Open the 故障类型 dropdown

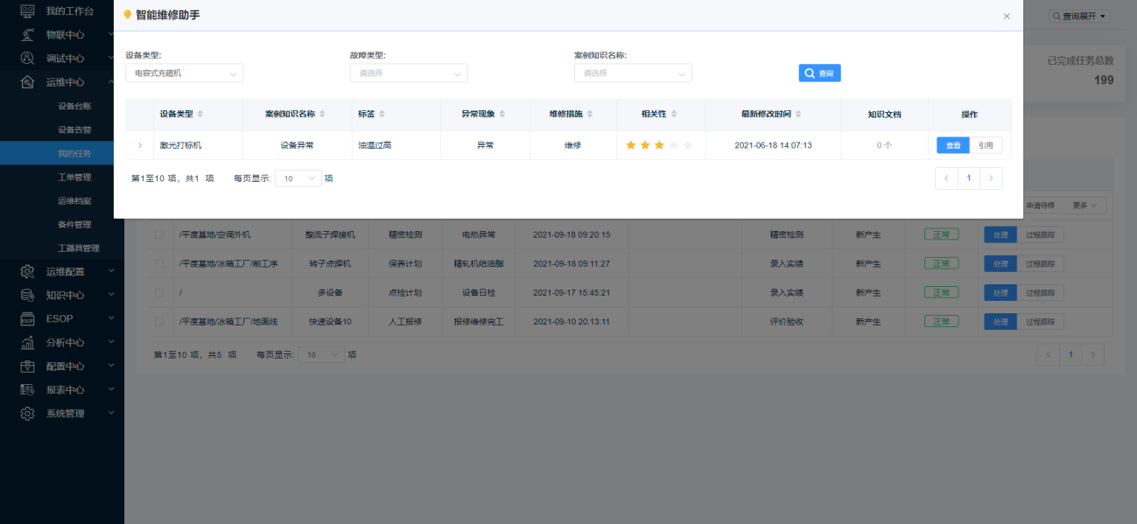(x=408, y=73)
